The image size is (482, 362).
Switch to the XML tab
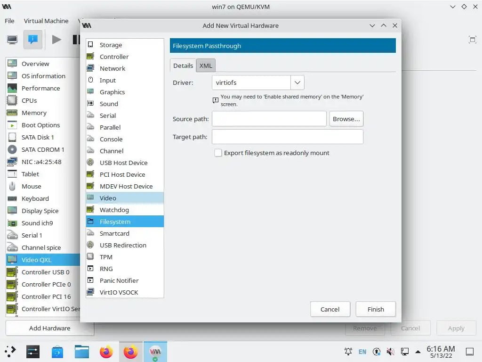click(206, 66)
